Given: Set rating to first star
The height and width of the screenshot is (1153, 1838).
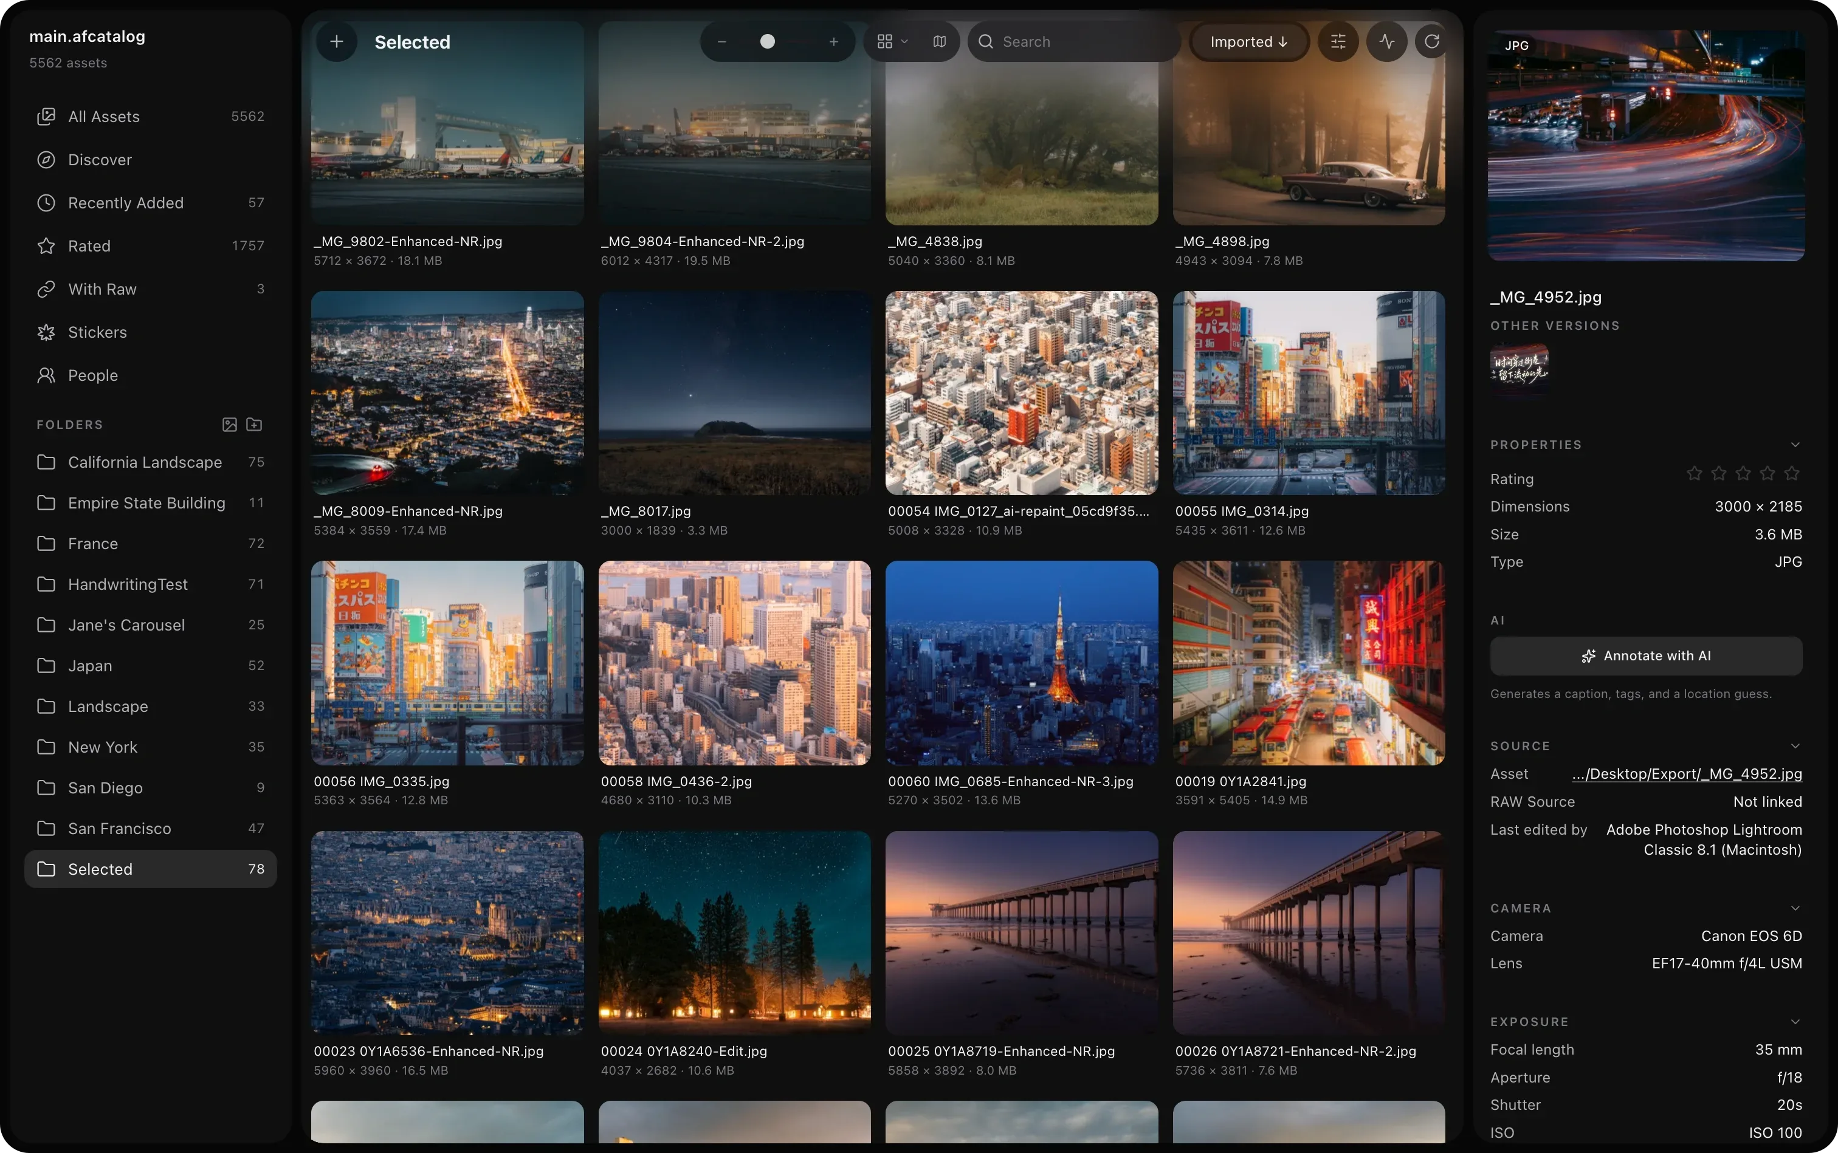Looking at the screenshot, I should (1694, 474).
